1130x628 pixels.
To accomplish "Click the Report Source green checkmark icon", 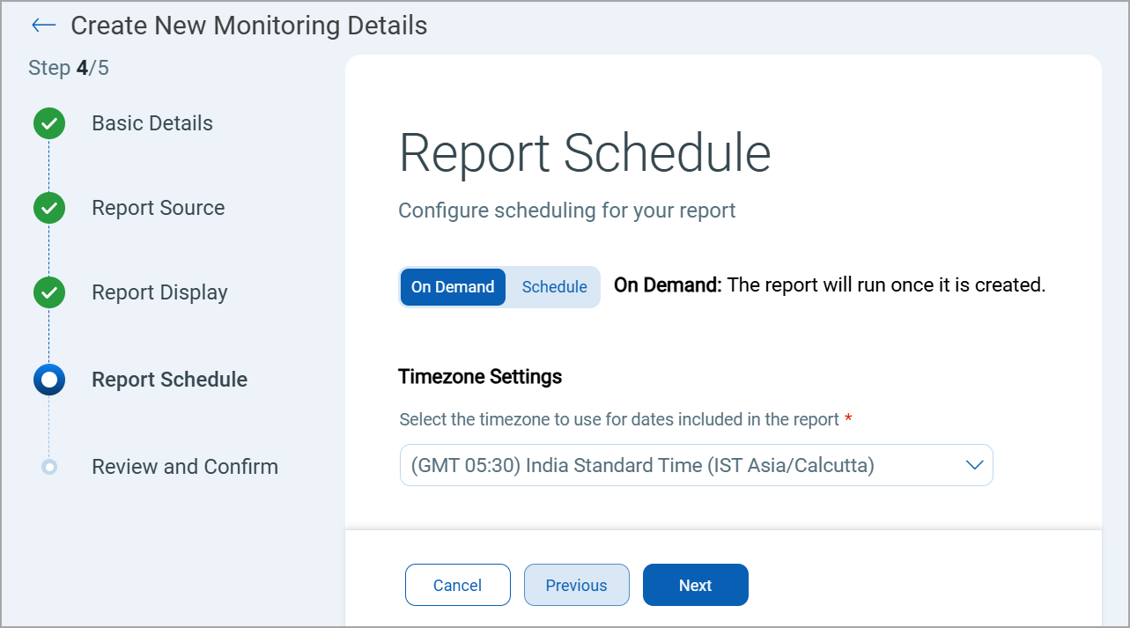I will 49,208.
